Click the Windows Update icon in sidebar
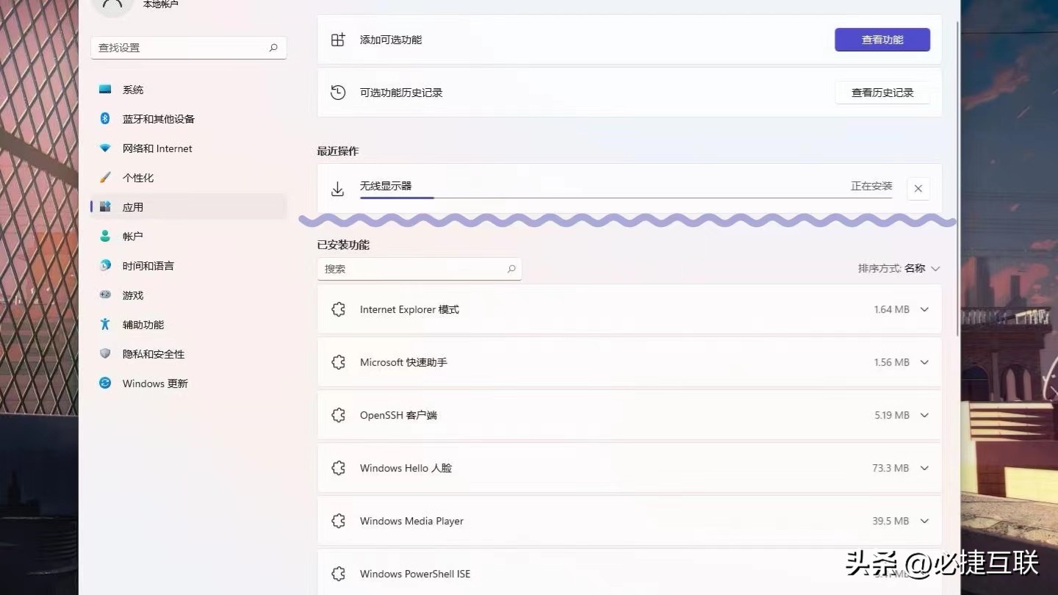The height and width of the screenshot is (595, 1058). pyautogui.click(x=105, y=383)
